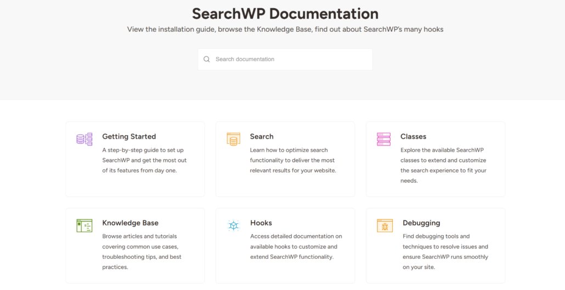
Task: Open the Hooks section heading
Action: tap(261, 223)
